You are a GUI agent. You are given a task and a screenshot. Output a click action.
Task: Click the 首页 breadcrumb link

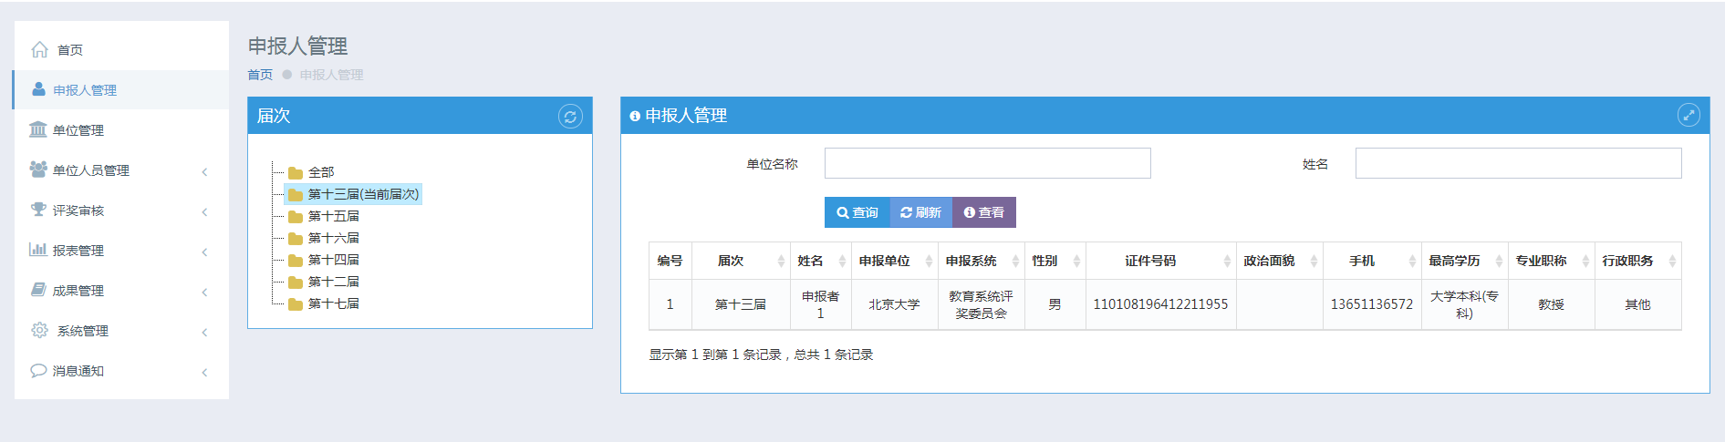click(260, 75)
